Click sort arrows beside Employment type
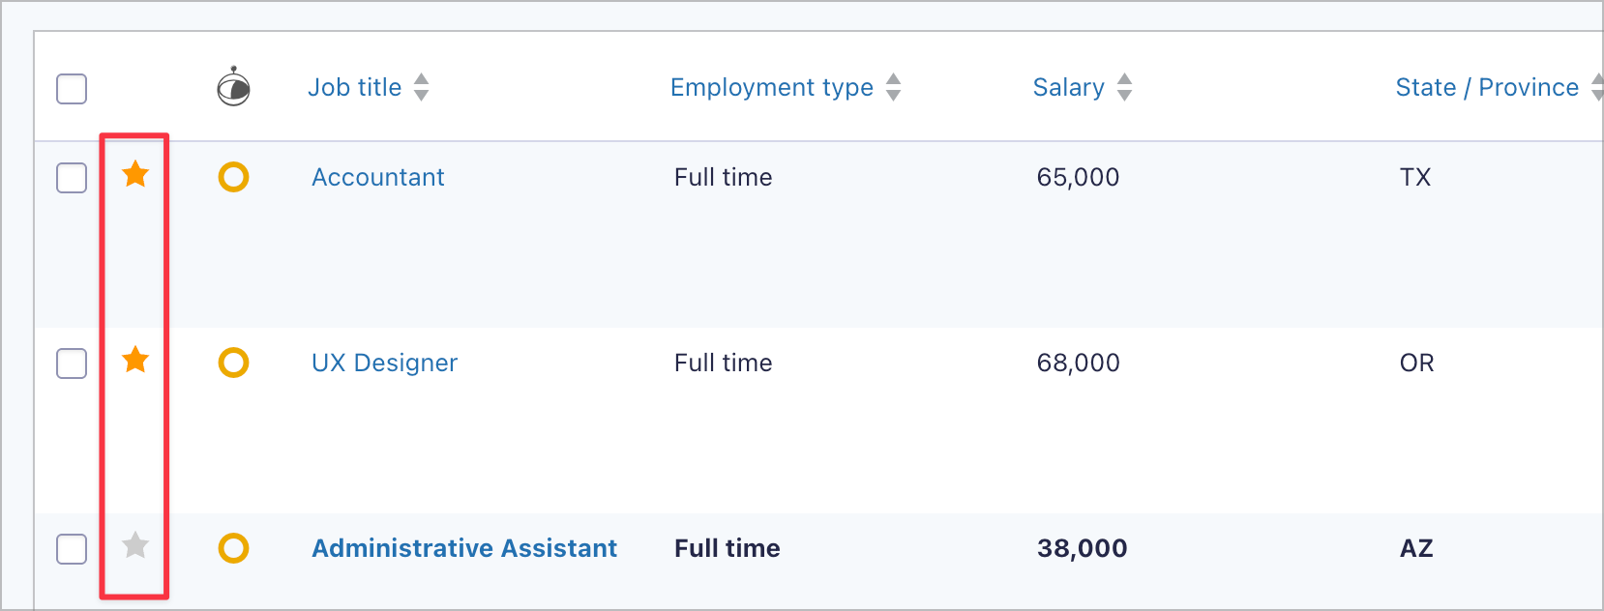 coord(893,87)
